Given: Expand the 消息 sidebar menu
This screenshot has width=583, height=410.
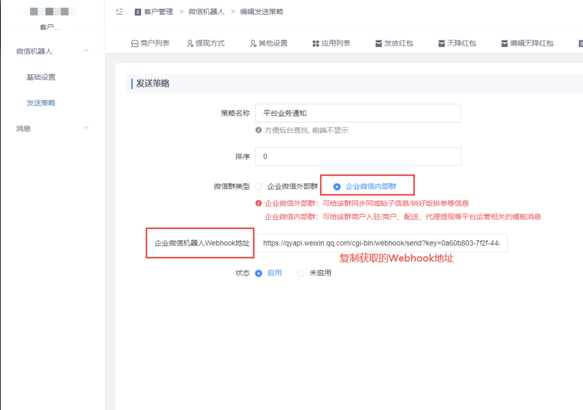Looking at the screenshot, I should 86,128.
